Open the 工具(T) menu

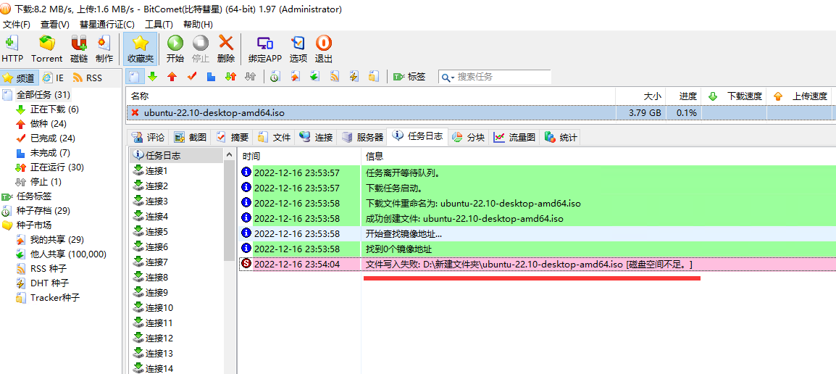click(x=159, y=25)
